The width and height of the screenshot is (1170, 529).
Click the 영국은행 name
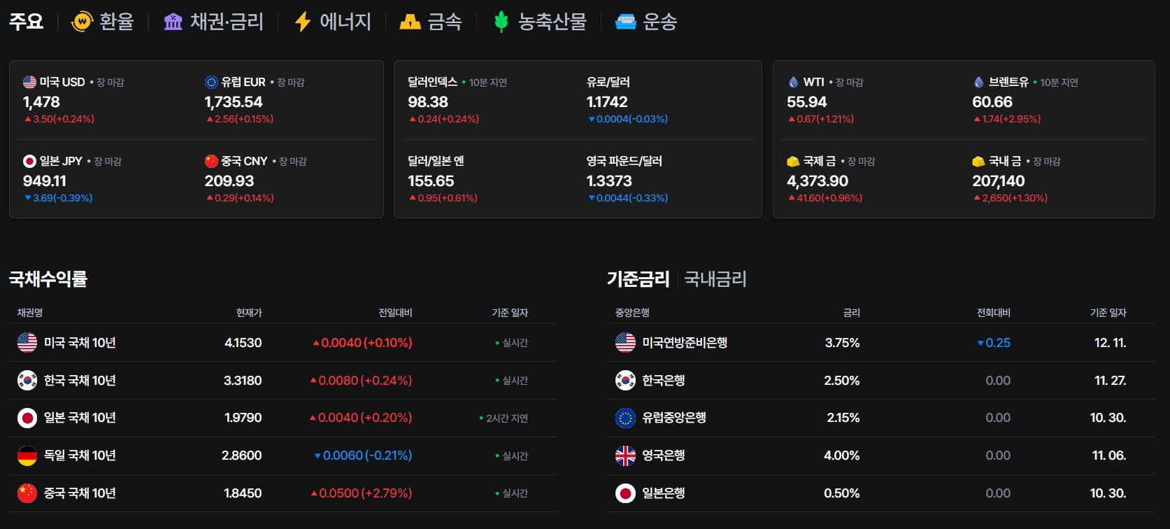(664, 456)
